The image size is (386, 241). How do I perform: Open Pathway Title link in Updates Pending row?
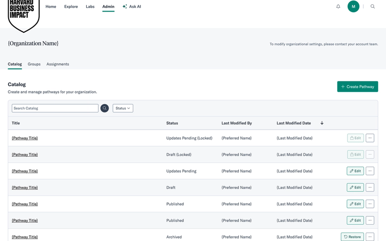click(x=25, y=171)
